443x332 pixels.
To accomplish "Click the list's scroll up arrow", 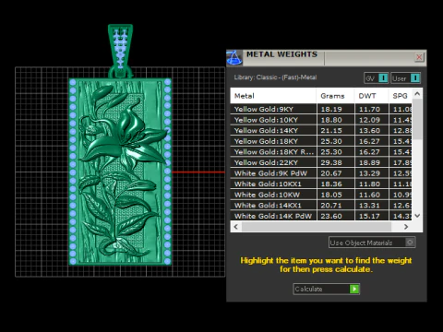I will tap(417, 94).
